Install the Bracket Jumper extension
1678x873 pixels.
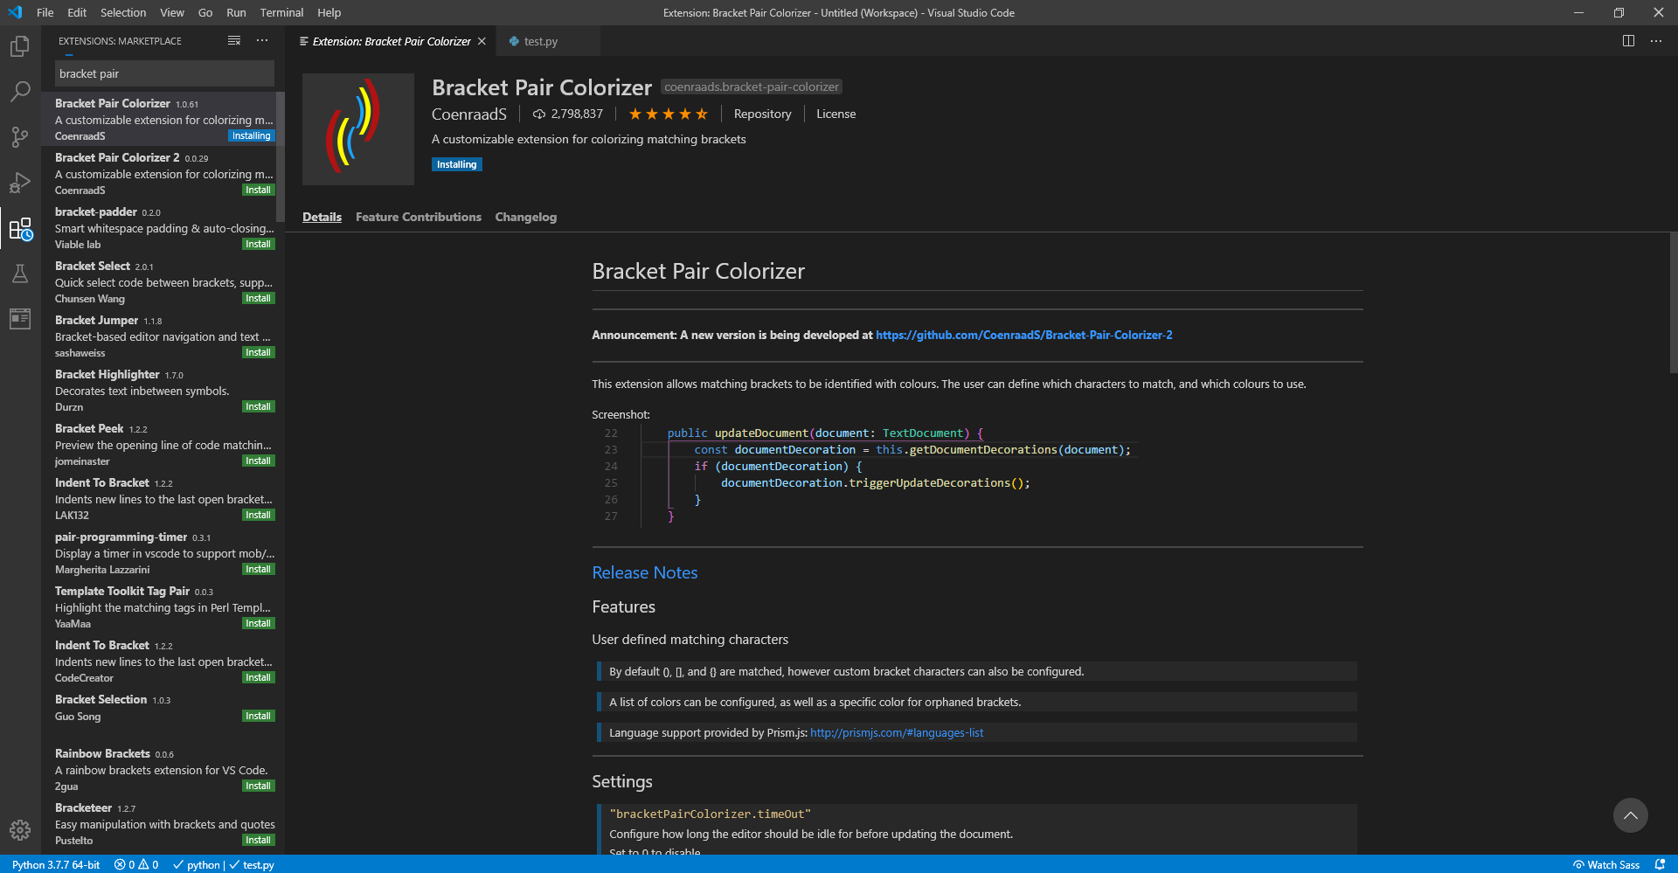[258, 352]
